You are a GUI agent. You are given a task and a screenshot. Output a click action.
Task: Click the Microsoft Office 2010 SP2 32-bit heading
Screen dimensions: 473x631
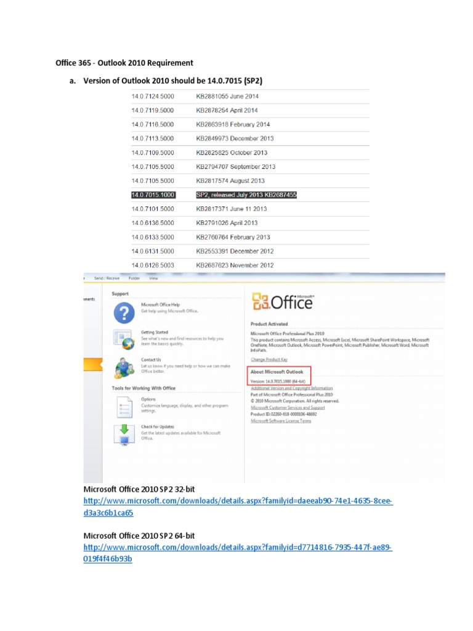click(139, 489)
